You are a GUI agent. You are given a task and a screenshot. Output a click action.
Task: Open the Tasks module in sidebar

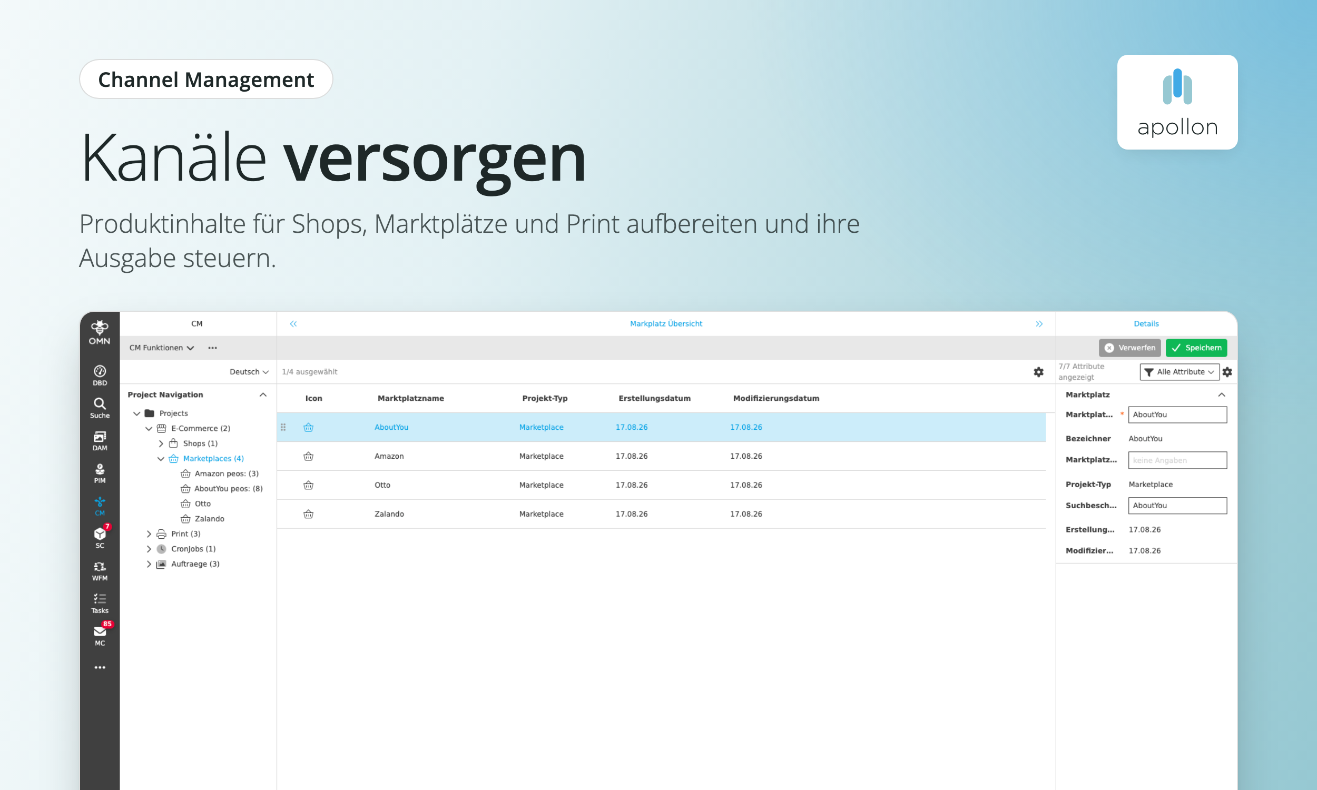pyautogui.click(x=100, y=603)
